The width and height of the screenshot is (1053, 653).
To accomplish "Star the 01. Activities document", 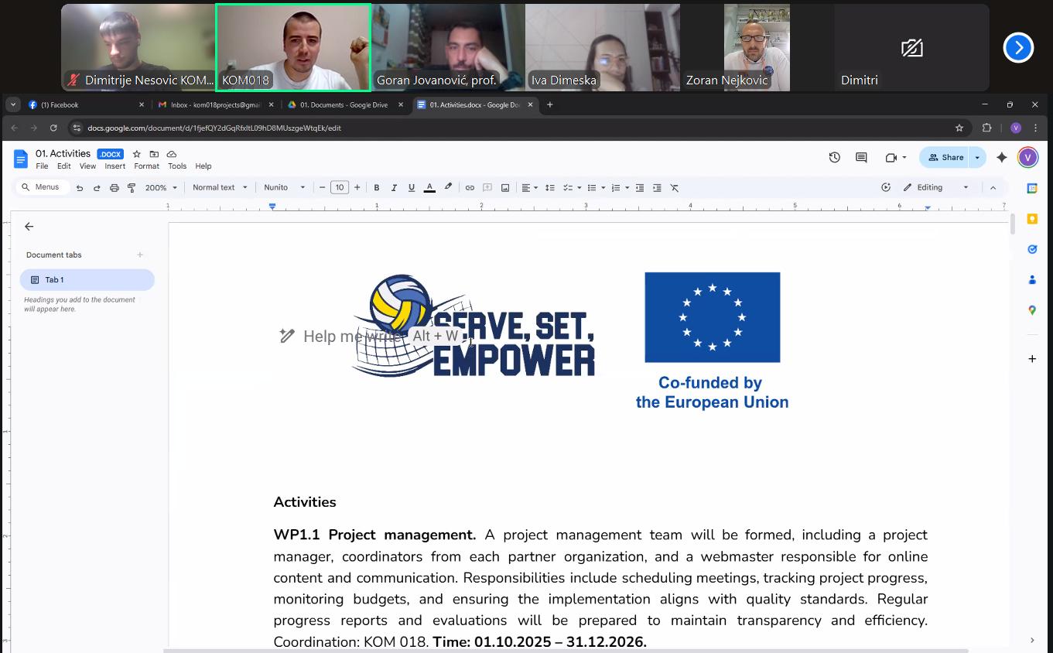I will (137, 154).
